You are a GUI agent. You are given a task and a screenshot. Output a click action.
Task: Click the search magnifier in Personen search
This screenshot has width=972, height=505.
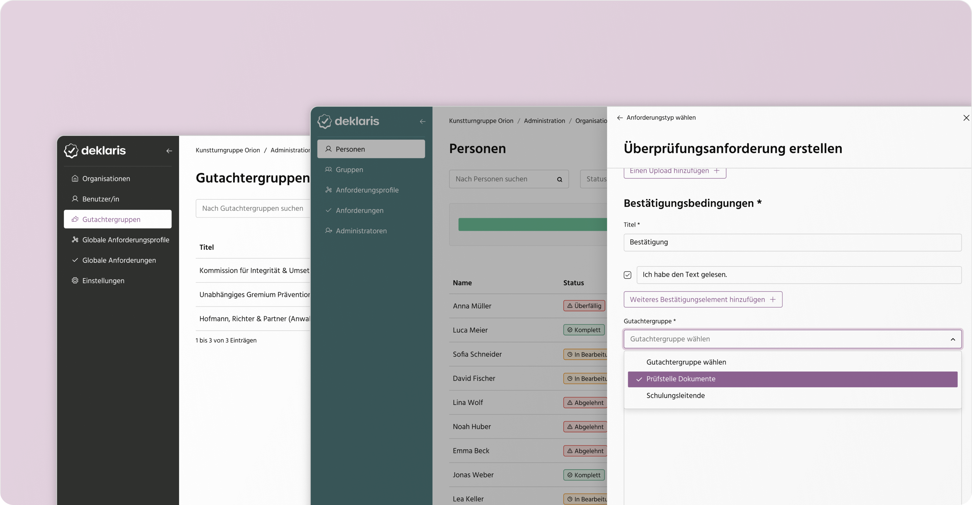click(x=559, y=179)
